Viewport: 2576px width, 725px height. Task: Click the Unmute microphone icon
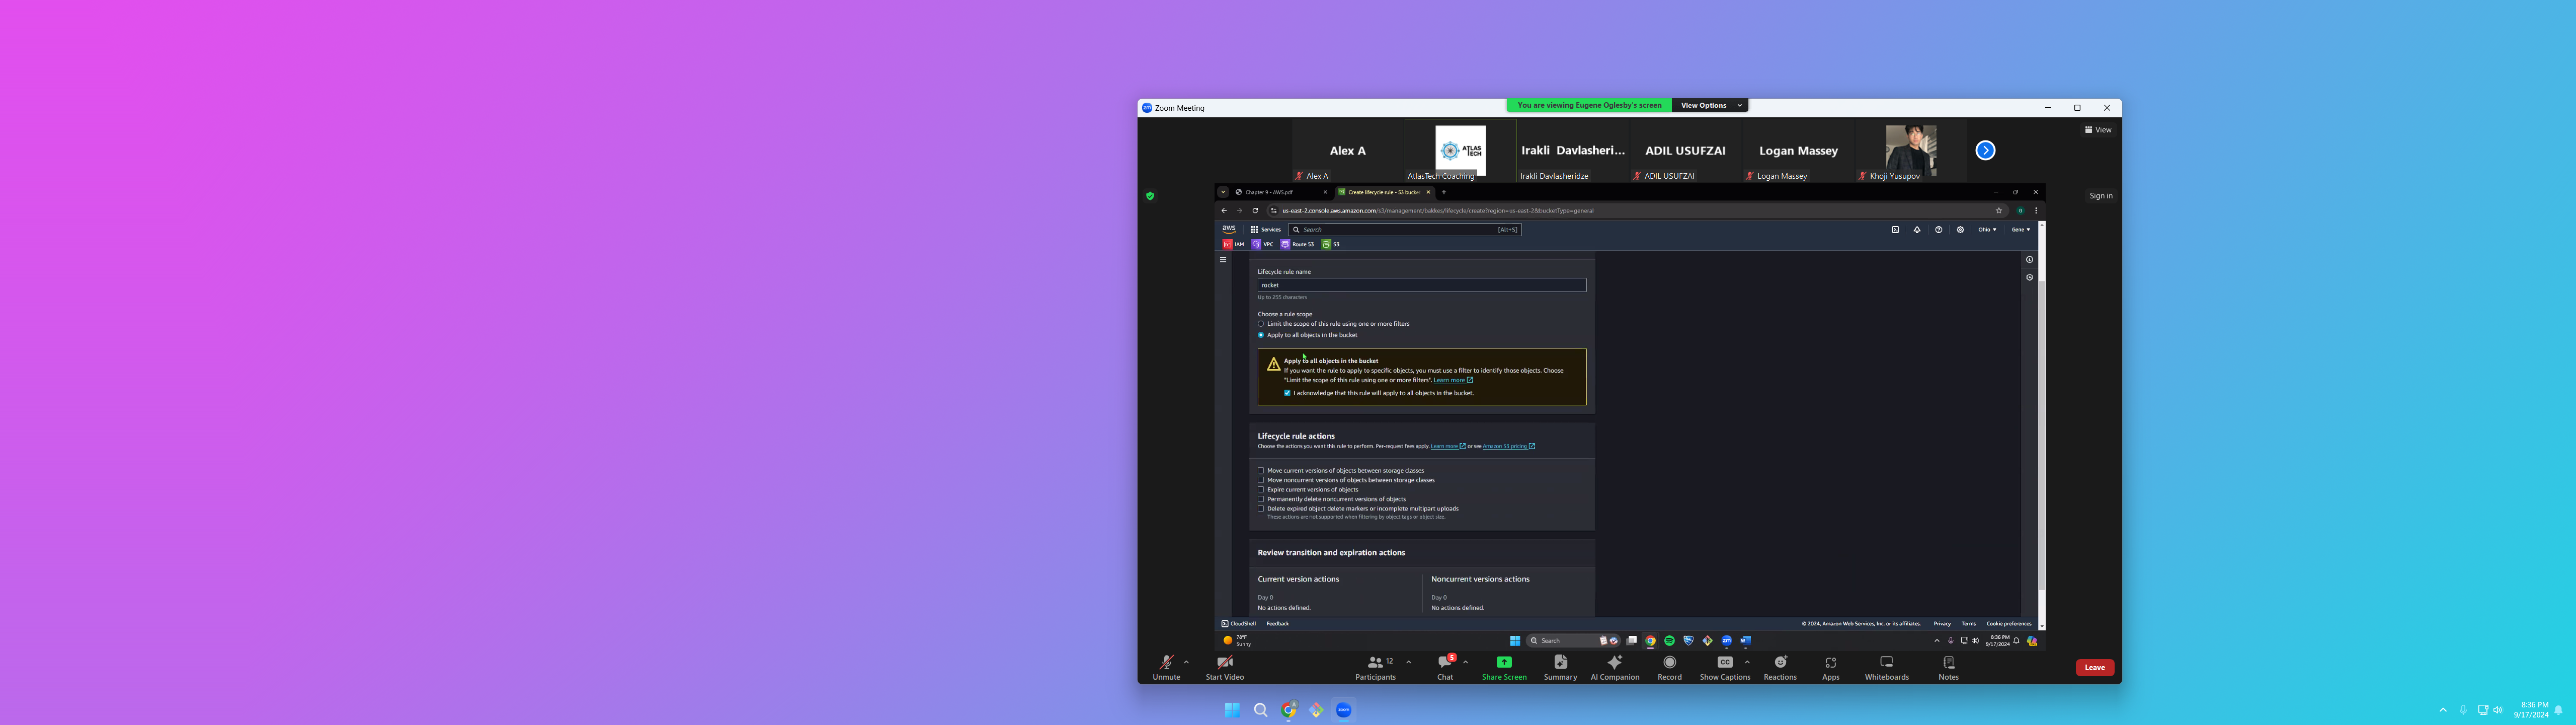click(1166, 663)
